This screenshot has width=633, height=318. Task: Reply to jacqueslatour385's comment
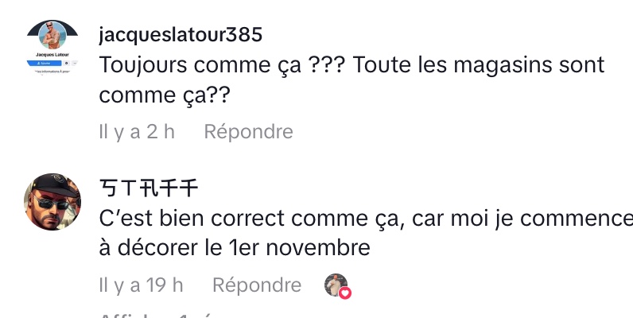coord(248,131)
